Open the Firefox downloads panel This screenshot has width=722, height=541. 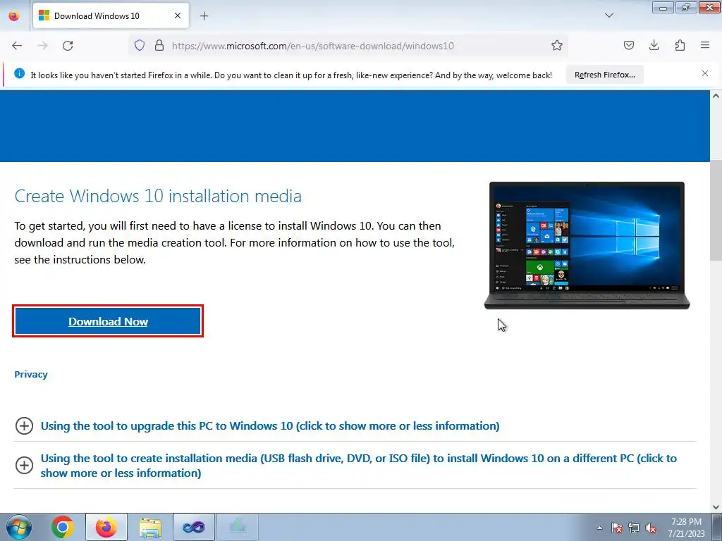pyautogui.click(x=654, y=46)
